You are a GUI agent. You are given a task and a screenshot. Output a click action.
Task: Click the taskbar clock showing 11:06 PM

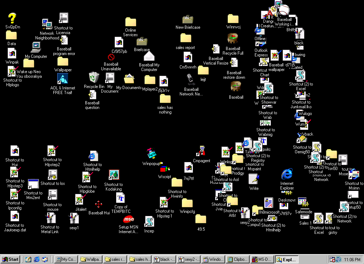(352, 260)
